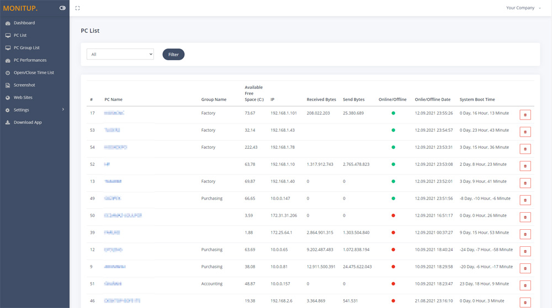
Task: Toggle the sidebar collapse switch
Action: tap(62, 8)
